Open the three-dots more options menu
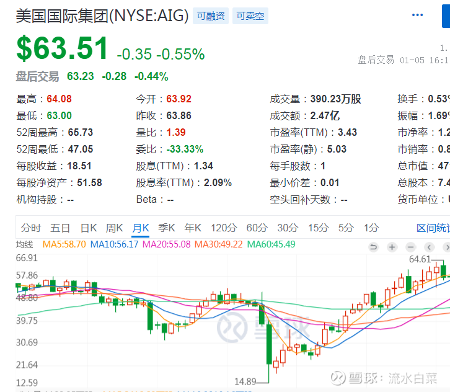The width and height of the screenshot is (450, 392). (417, 16)
